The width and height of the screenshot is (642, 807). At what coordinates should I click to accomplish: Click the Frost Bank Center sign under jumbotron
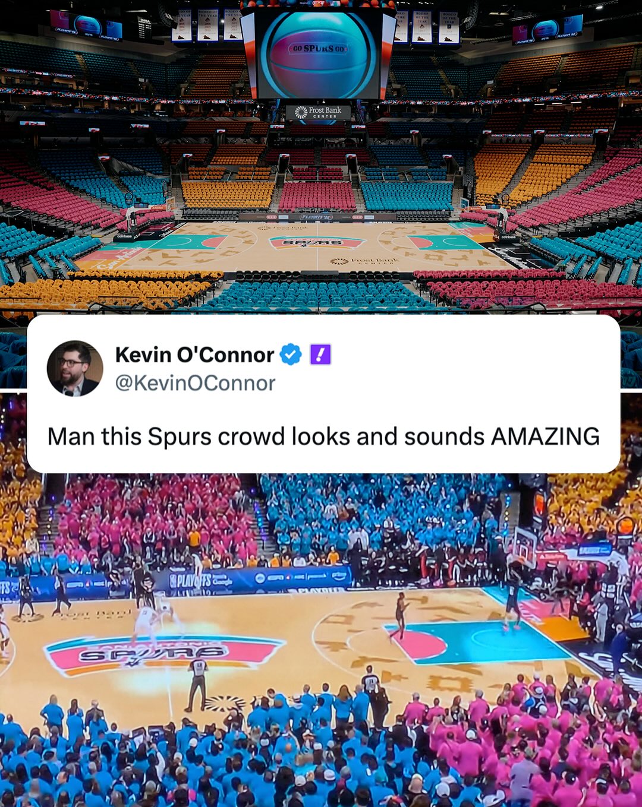[319, 112]
